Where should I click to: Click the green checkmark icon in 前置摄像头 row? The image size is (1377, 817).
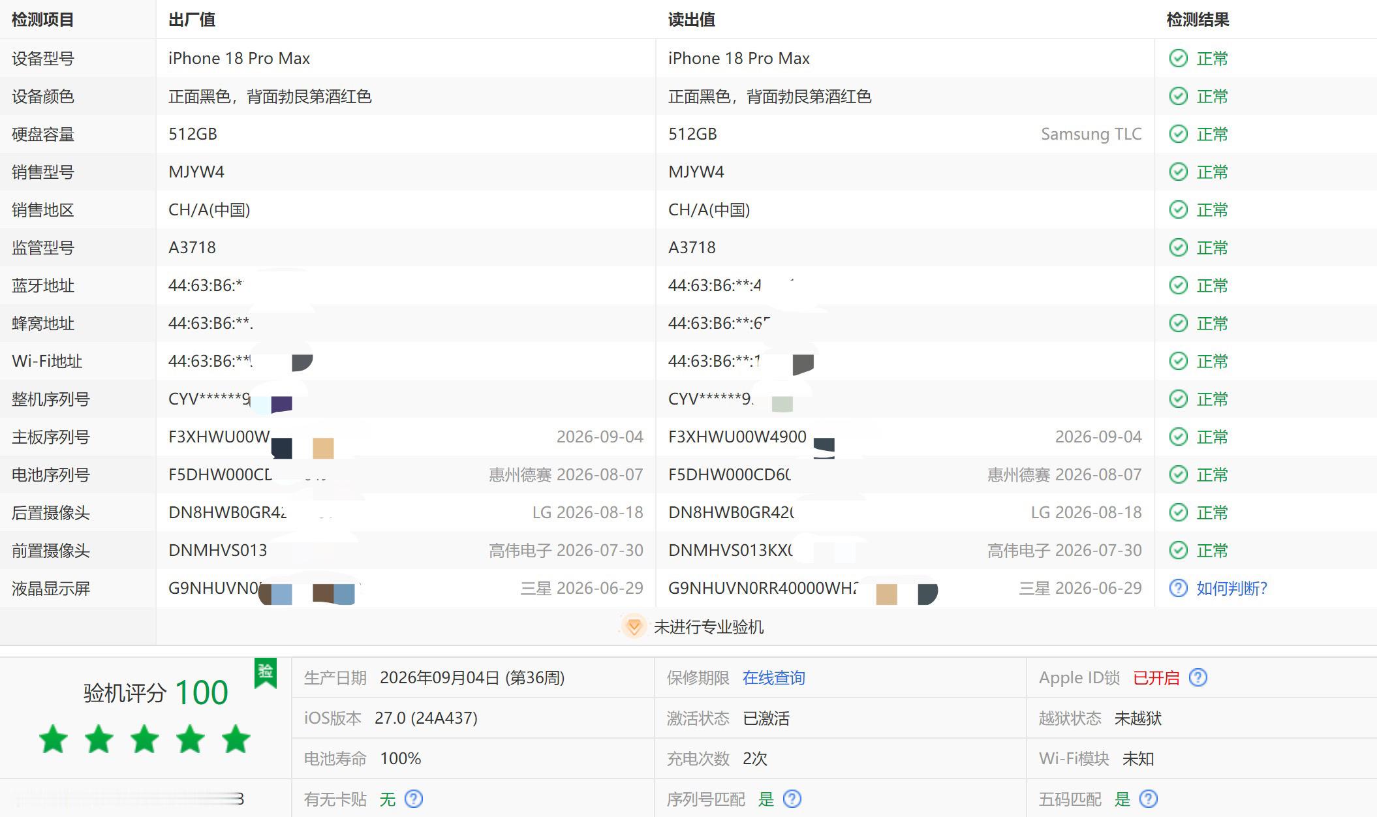pos(1178,550)
